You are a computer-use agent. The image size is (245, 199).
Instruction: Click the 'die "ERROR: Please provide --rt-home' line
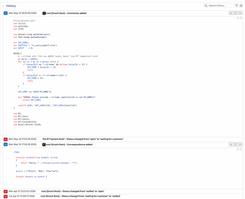57,97
